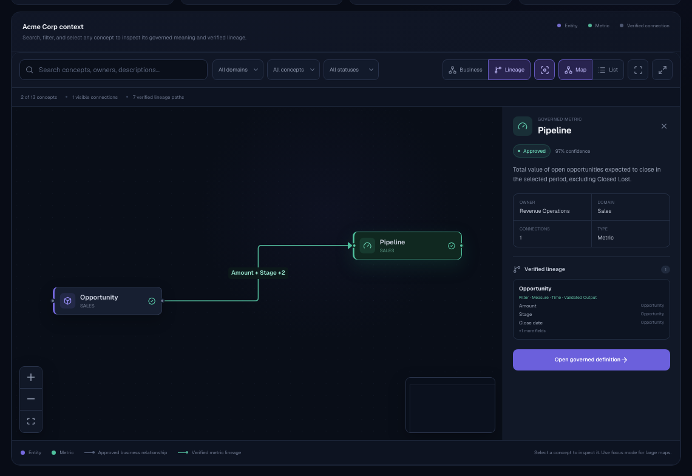Click the Pipeline gauge icon in panel header

(x=523, y=126)
